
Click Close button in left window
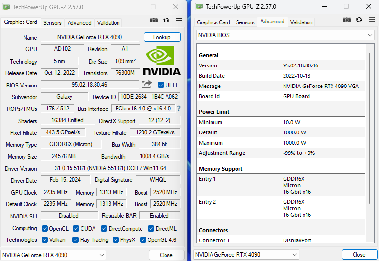[x=166, y=255]
